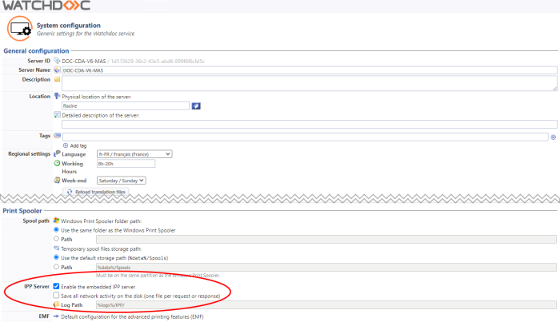Image resolution: width=560 pixels, height=322 pixels.
Task: Click the clear tag icon at right
Action: [x=553, y=137]
